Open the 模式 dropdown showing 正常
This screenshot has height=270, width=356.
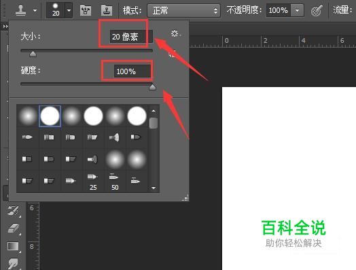coord(183,10)
